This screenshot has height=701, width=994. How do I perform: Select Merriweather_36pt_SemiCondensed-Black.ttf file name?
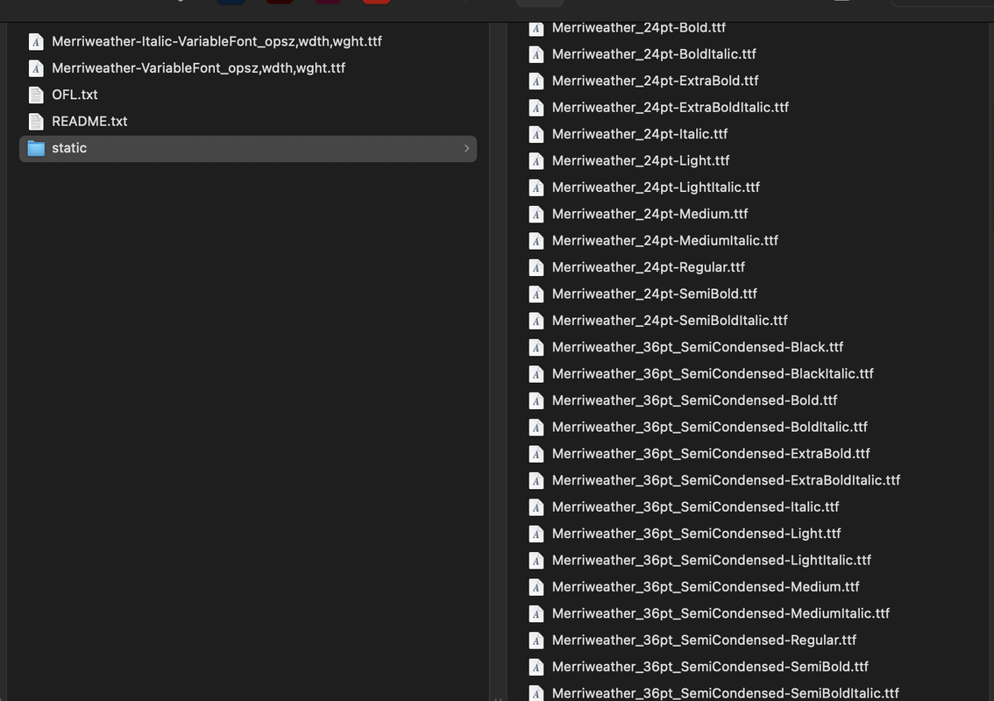click(698, 347)
